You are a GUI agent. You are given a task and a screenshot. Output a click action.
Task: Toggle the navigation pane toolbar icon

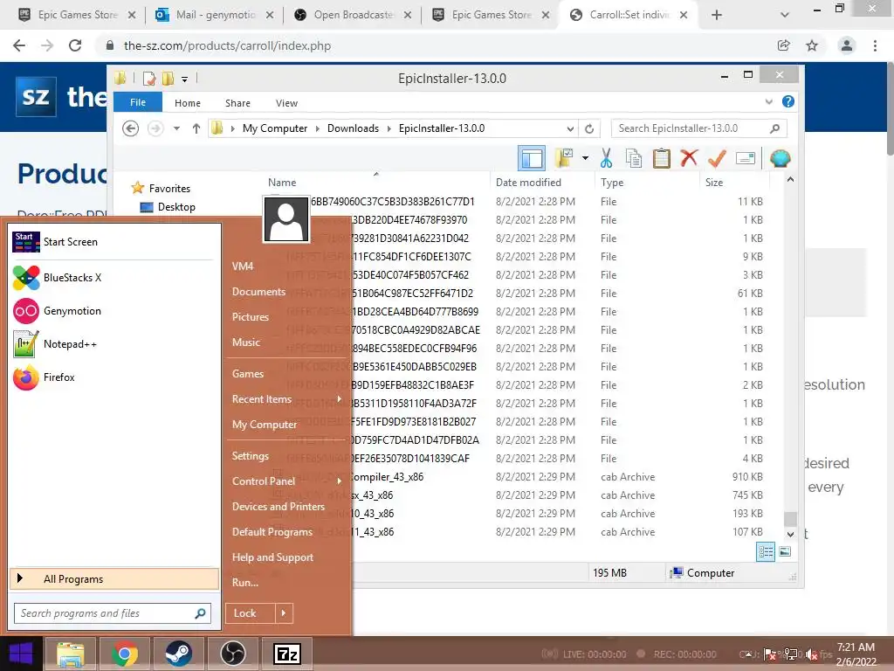[x=532, y=158]
